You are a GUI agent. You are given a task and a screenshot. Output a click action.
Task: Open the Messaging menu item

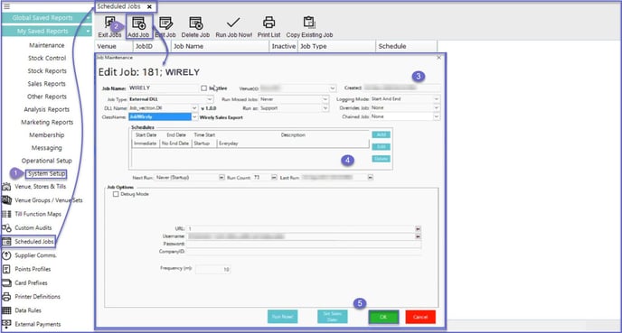pyautogui.click(x=47, y=148)
